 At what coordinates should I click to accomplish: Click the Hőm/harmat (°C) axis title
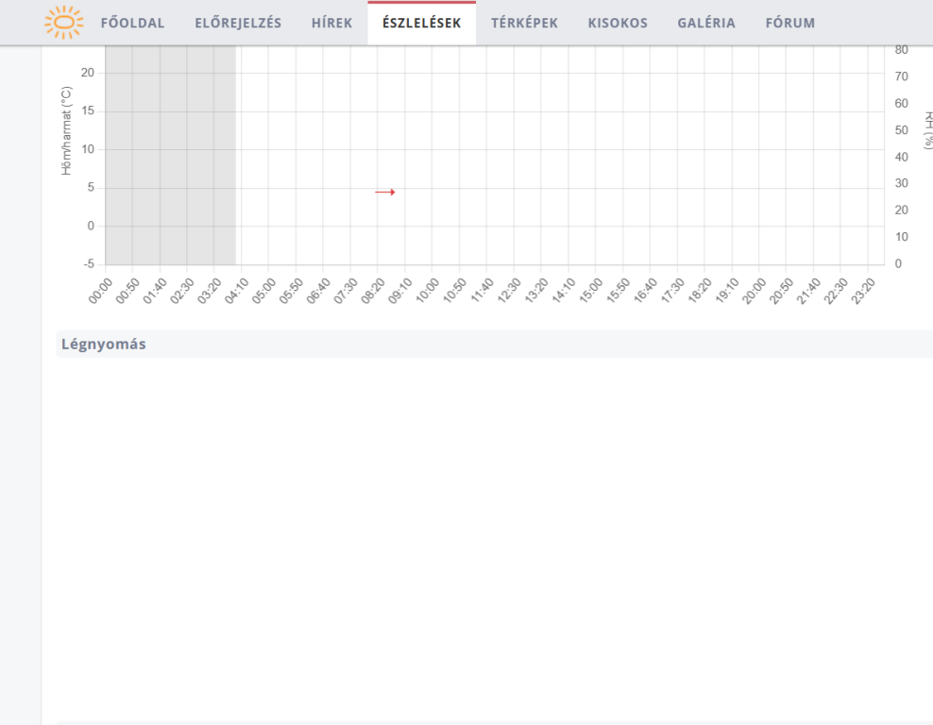66,130
